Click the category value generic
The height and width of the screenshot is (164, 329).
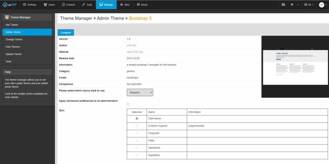131,71
